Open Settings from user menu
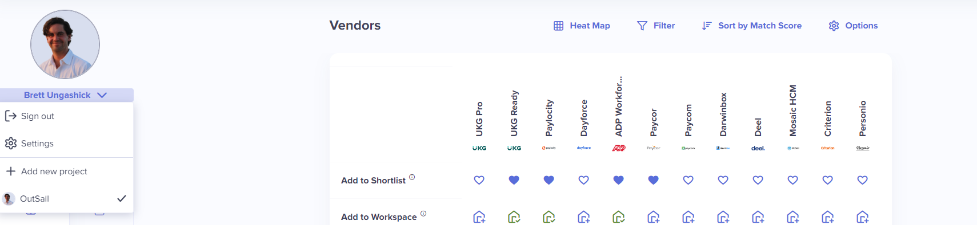977x225 pixels. click(x=67, y=144)
